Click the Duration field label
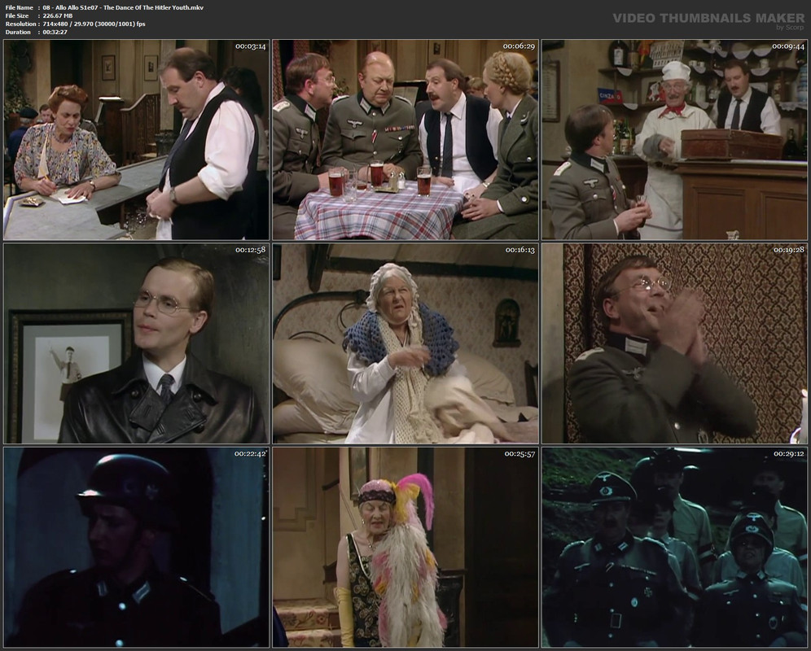Screen dimensions: 811x651 tap(18, 32)
